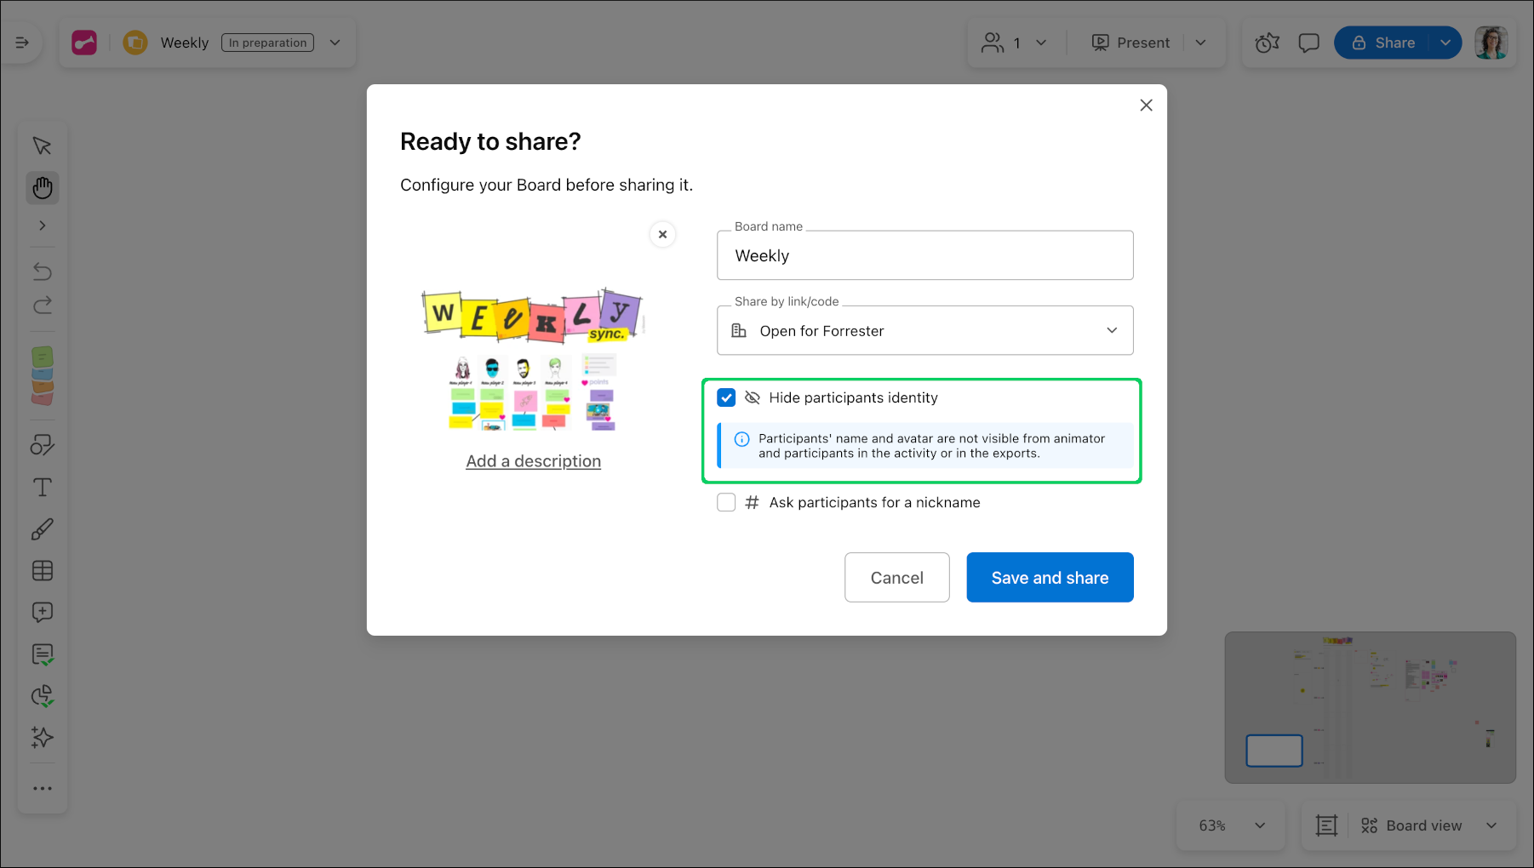Click the Weekly sync board thumbnail
Image resolution: width=1534 pixels, height=868 pixels.
coord(533,359)
